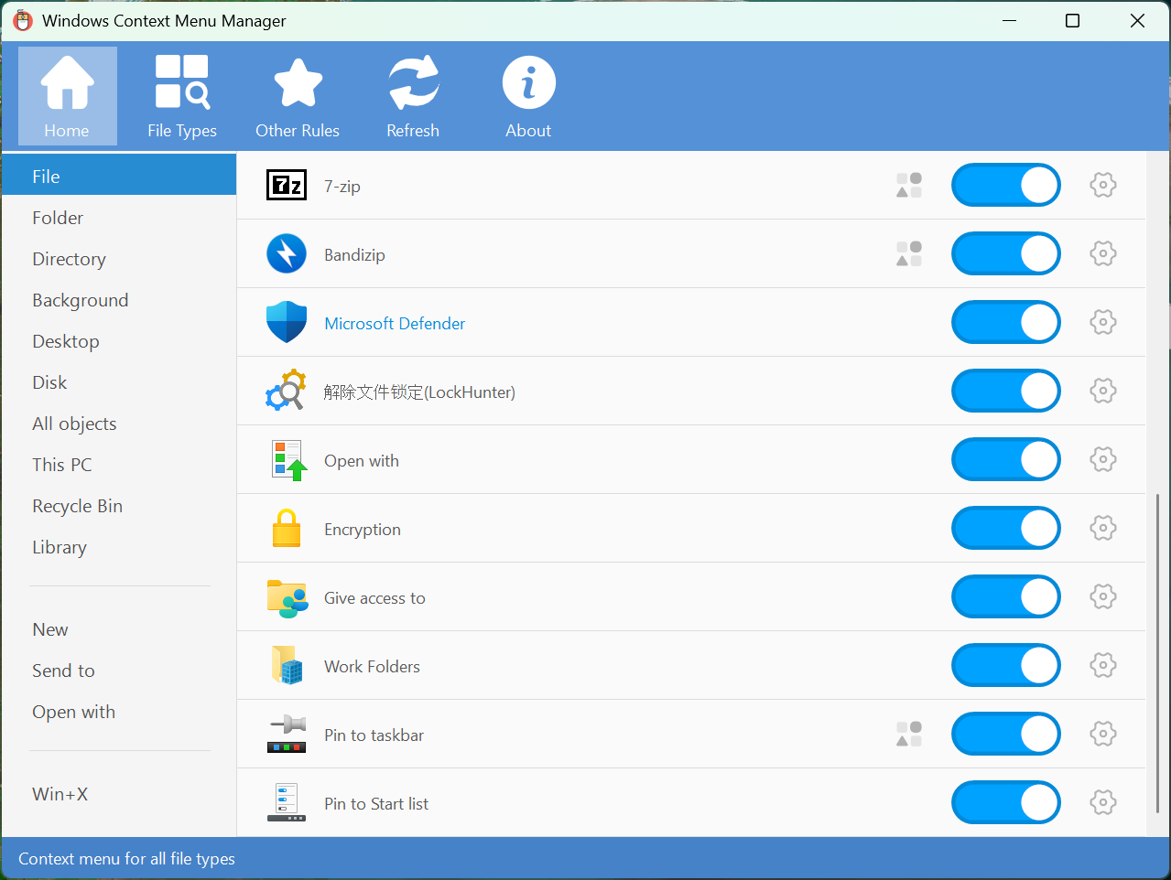Viewport: 1171px width, 880px height.
Task: Click the 7-zip app icon
Action: [x=287, y=185]
